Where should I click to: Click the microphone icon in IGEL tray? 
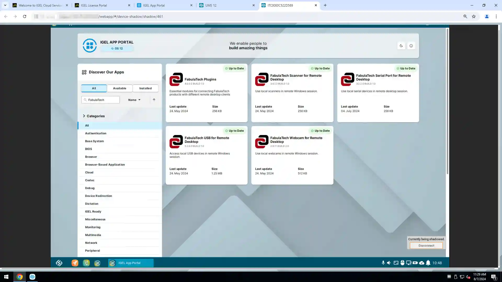[x=383, y=263]
